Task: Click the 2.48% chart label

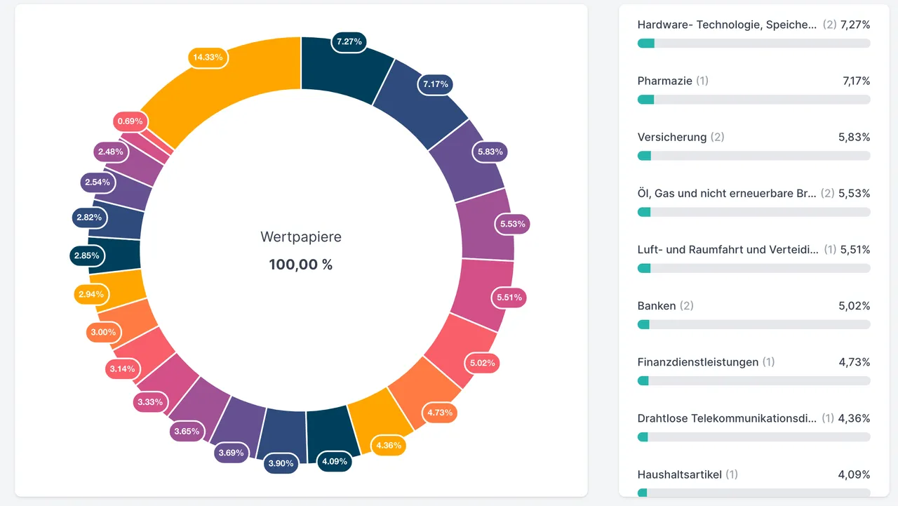Action: [111, 152]
